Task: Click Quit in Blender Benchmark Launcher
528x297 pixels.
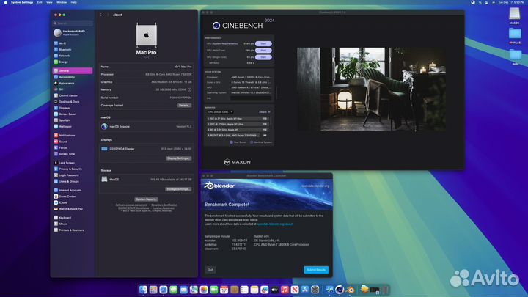Action: (210, 270)
